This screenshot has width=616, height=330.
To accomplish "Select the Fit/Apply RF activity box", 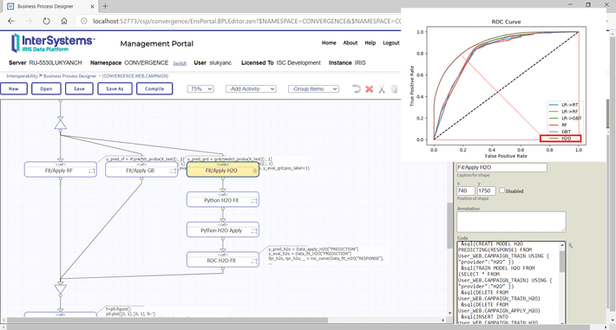I will pyautogui.click(x=60, y=170).
